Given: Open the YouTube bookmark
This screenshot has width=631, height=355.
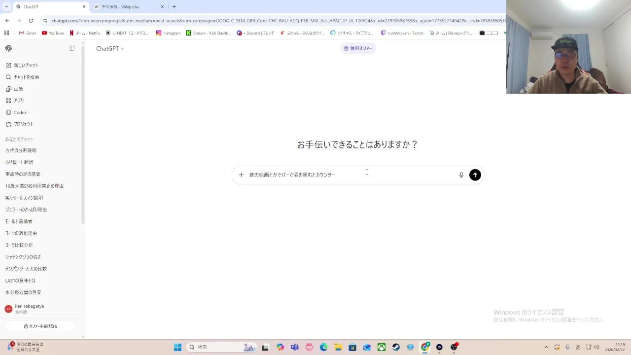Looking at the screenshot, I should tap(53, 33).
